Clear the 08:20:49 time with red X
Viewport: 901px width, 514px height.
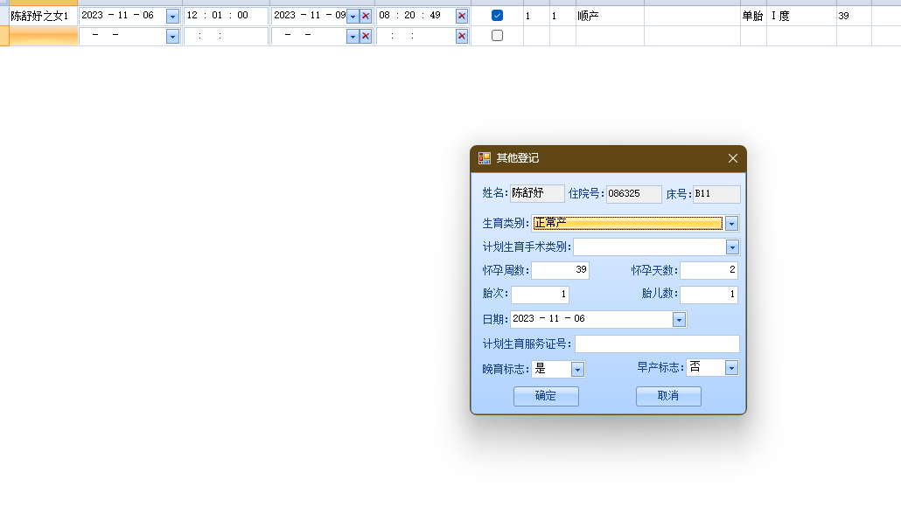(x=461, y=16)
